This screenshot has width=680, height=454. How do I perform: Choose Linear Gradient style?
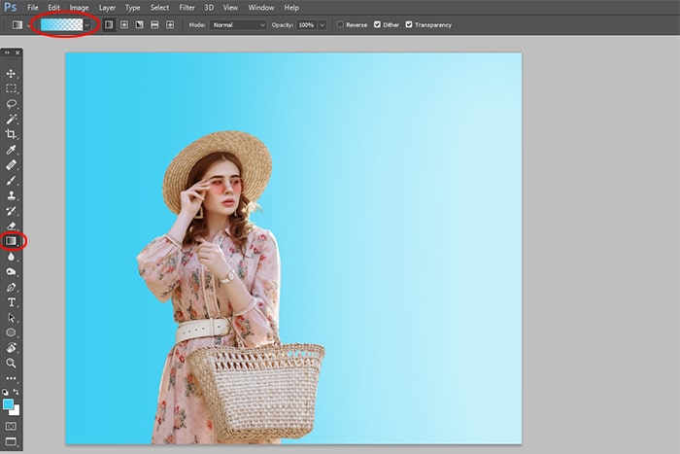point(109,24)
